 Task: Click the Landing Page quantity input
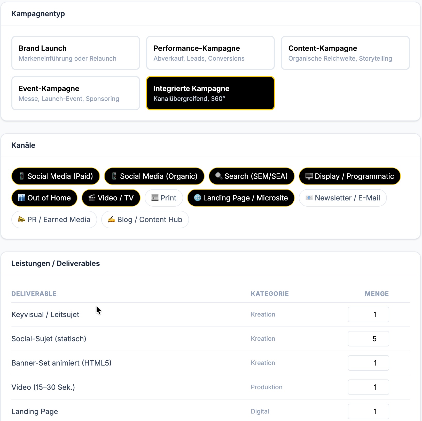pos(369,411)
